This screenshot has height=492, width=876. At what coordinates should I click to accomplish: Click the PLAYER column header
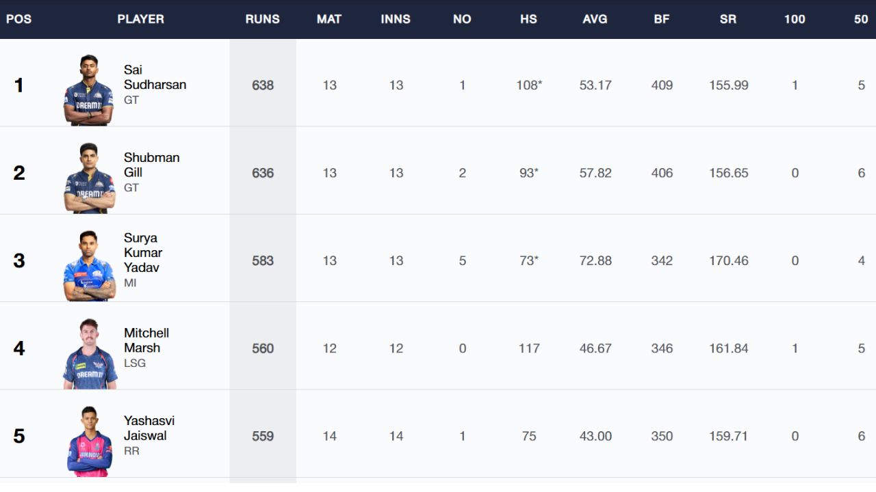pos(140,19)
